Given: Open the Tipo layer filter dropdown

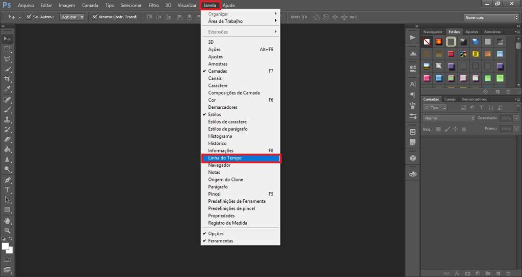Looking at the screenshot, I should [435, 107].
